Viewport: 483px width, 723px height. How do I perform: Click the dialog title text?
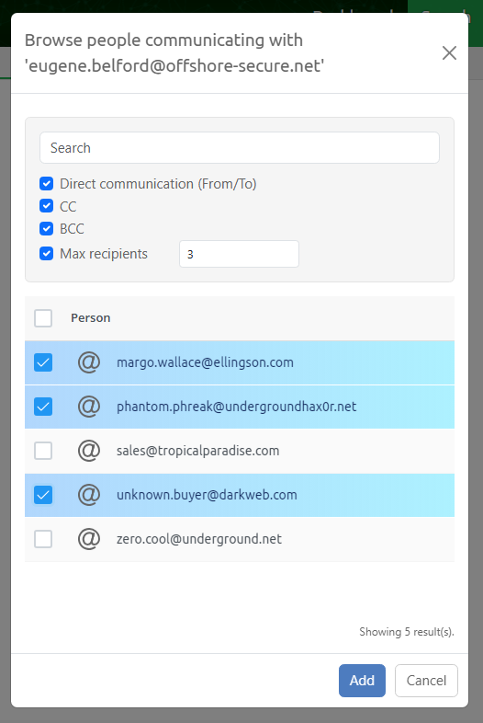(174, 53)
